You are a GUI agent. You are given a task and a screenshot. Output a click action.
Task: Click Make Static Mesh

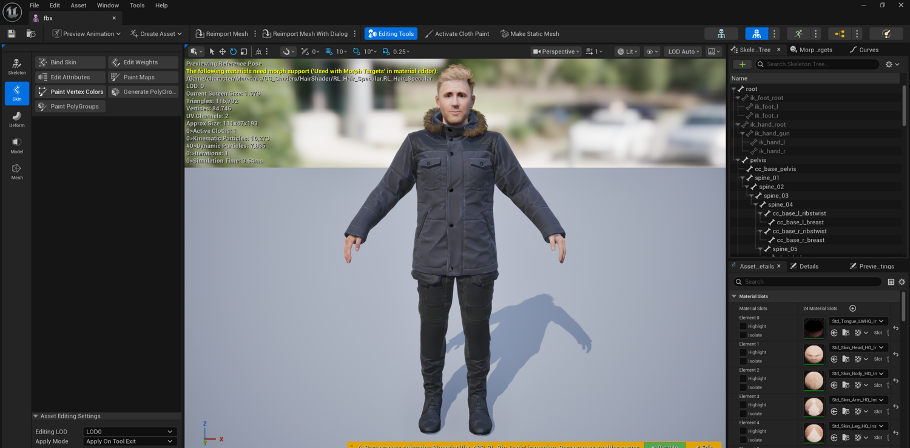coord(530,34)
